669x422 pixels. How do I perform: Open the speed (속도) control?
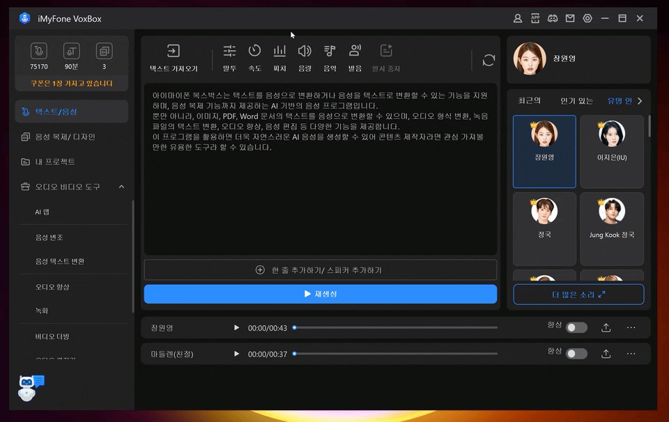tap(255, 58)
